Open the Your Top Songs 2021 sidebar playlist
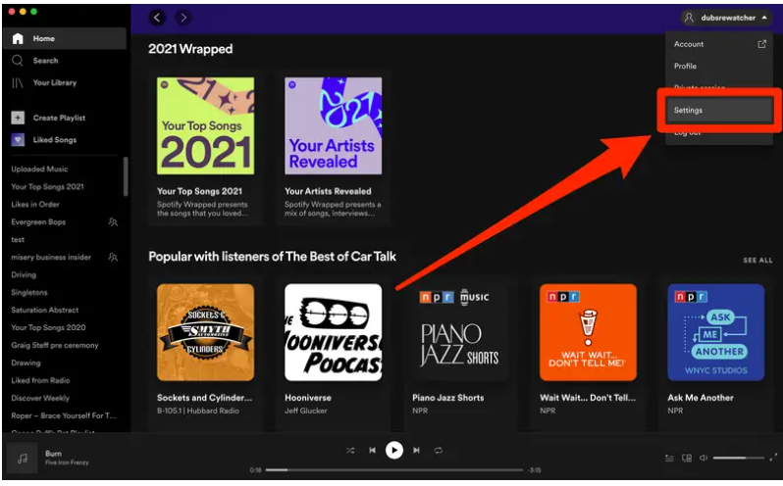Screen dimensions: 783x486 (47, 186)
